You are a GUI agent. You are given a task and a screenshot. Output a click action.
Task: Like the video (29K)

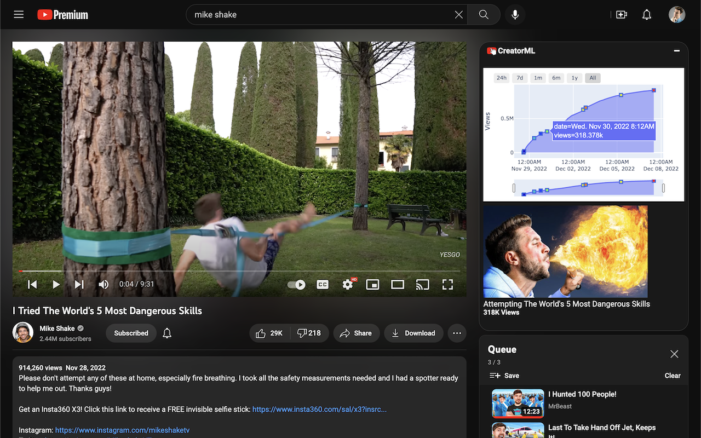coord(269,333)
